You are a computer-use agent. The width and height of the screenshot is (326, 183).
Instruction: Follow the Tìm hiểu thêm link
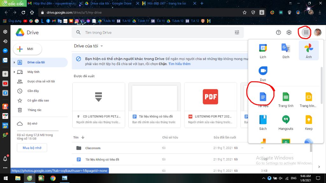(180, 64)
